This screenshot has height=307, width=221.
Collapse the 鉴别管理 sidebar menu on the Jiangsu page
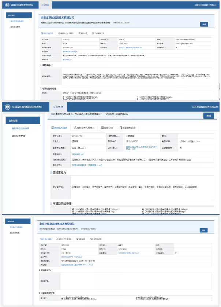tap(23, 120)
